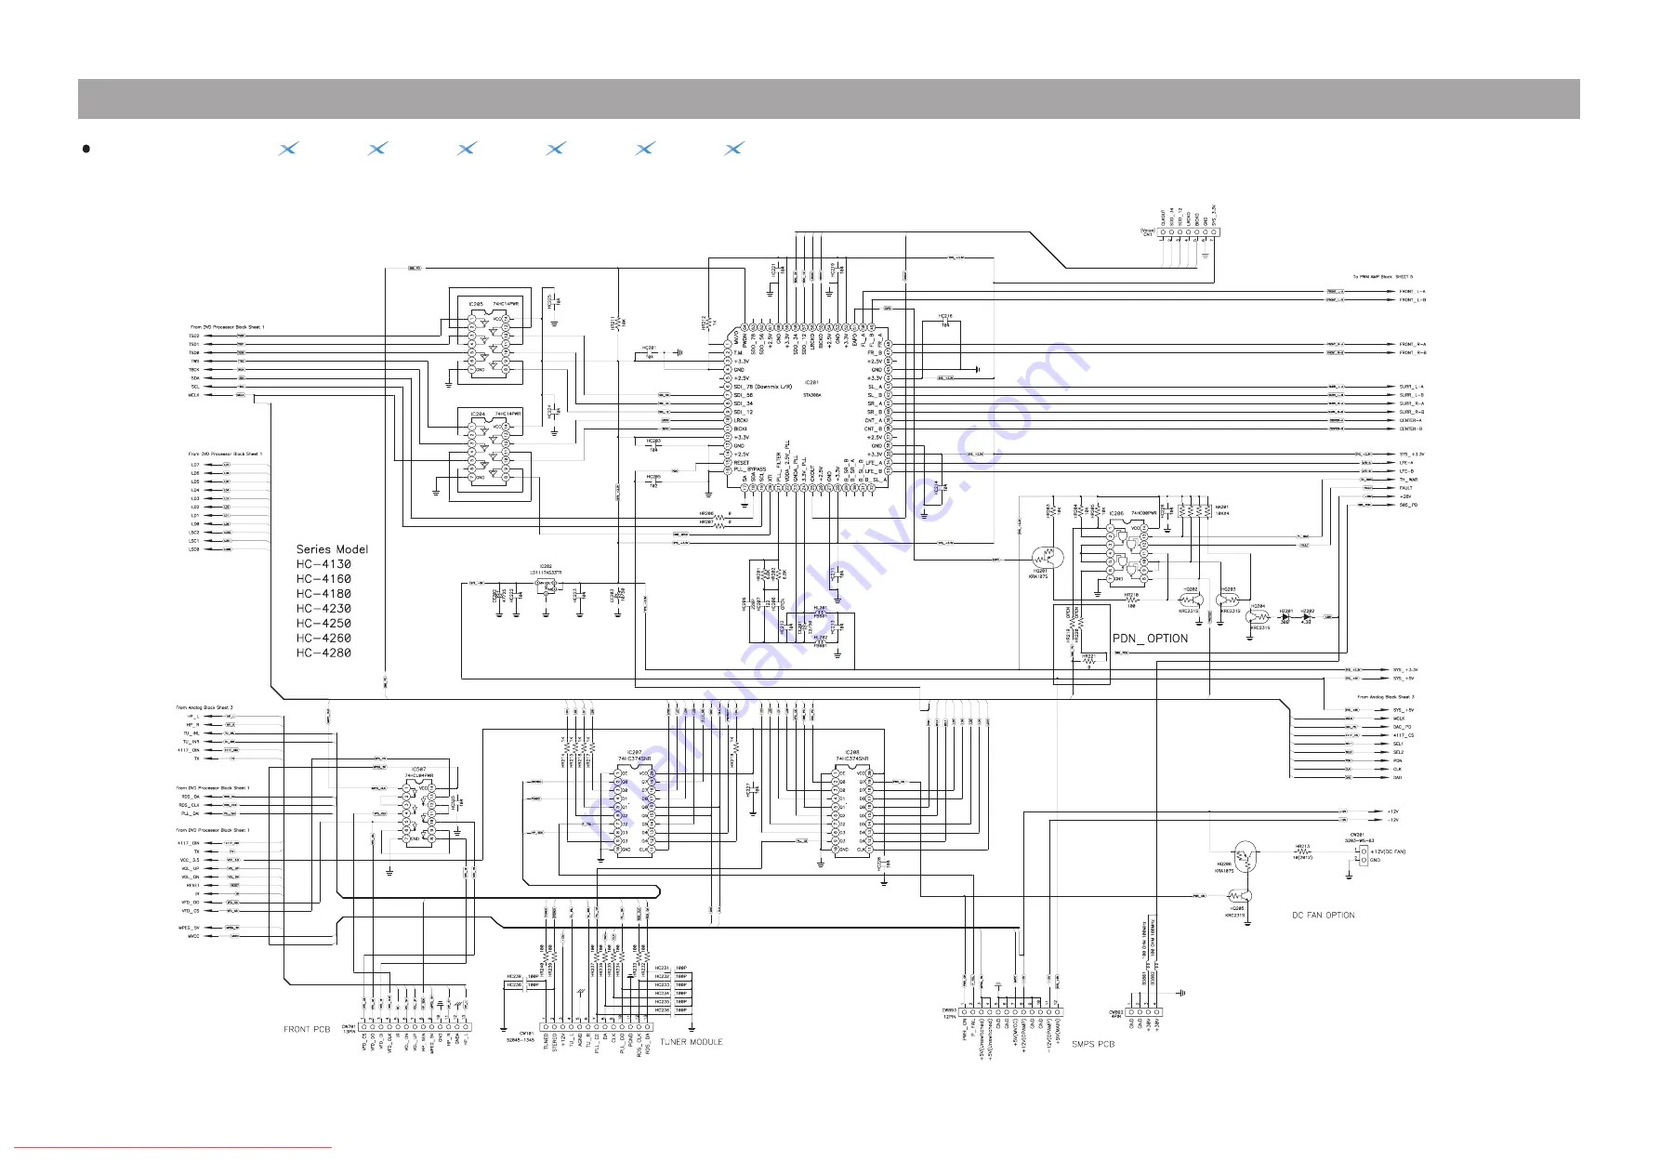This screenshot has height=1174, width=1661.
Task: Click the DAC_PD label on right
Action: click(1403, 727)
